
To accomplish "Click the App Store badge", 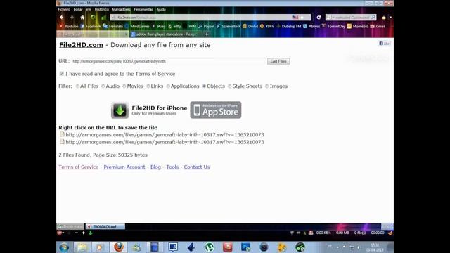I will (x=216, y=110).
